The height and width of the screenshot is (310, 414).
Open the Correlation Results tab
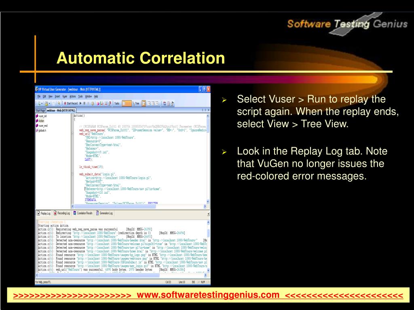tap(83, 213)
